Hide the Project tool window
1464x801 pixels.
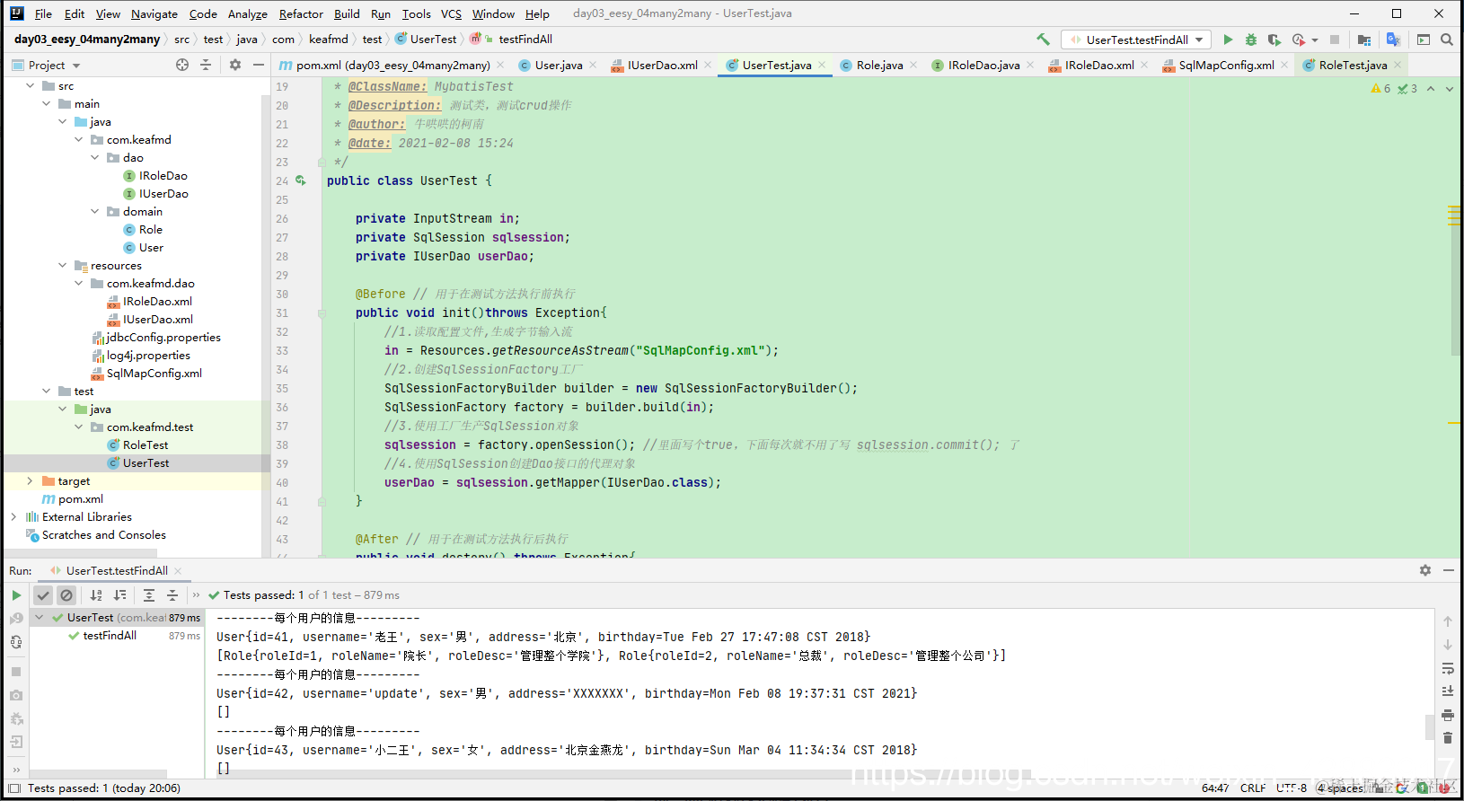pyautogui.click(x=259, y=65)
